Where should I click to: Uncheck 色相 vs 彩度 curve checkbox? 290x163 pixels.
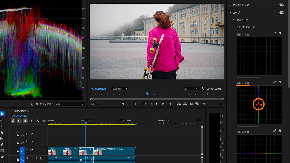click(x=280, y=33)
